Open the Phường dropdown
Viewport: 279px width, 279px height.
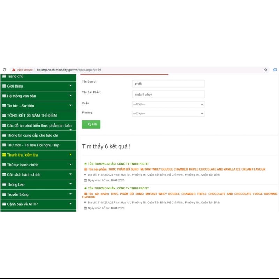click(168, 114)
